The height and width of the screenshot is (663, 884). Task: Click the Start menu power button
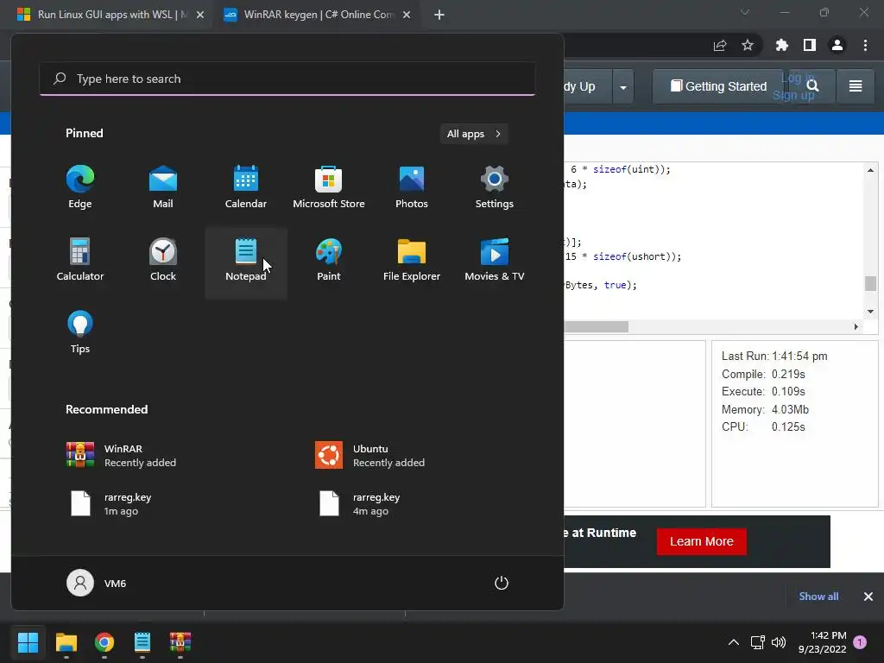(502, 583)
